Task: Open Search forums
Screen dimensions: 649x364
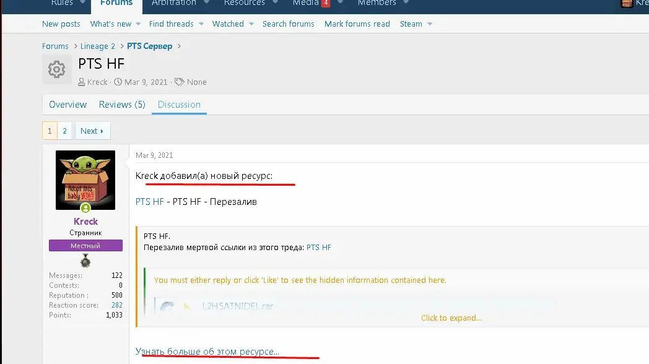Action: (289, 24)
